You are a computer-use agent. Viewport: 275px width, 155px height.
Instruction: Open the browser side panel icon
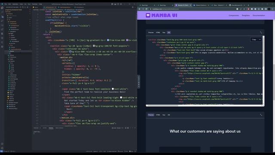coord(266,9)
